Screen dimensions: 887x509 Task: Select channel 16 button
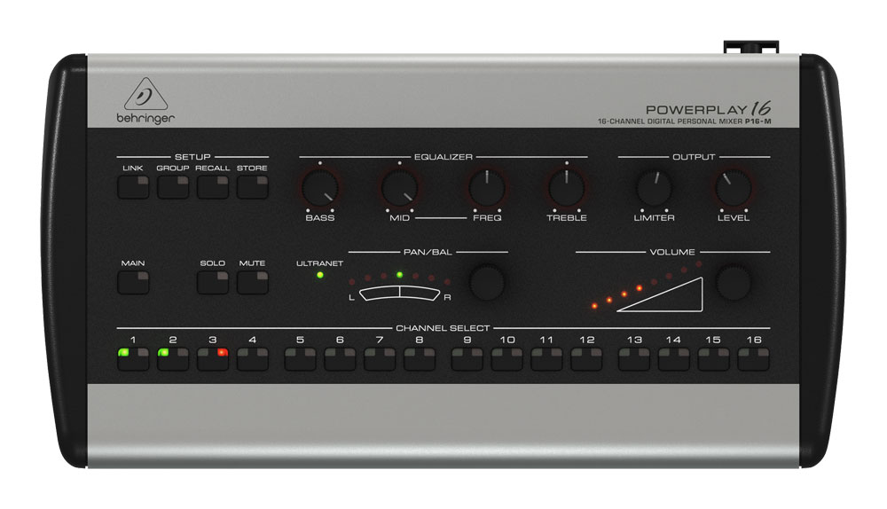click(753, 359)
